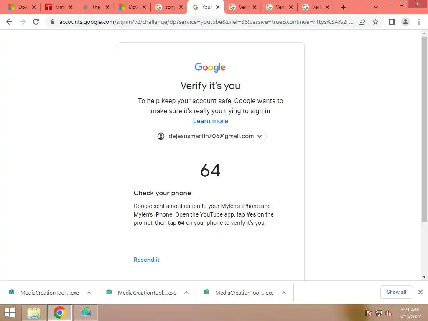Open the installer app in taskbar
Image resolution: width=428 pixels, height=321 pixels.
pyautogui.click(x=85, y=313)
